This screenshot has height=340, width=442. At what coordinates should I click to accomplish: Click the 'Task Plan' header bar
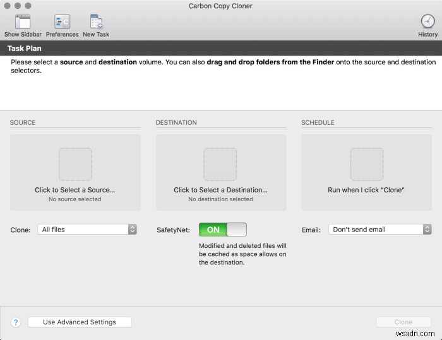click(221, 48)
